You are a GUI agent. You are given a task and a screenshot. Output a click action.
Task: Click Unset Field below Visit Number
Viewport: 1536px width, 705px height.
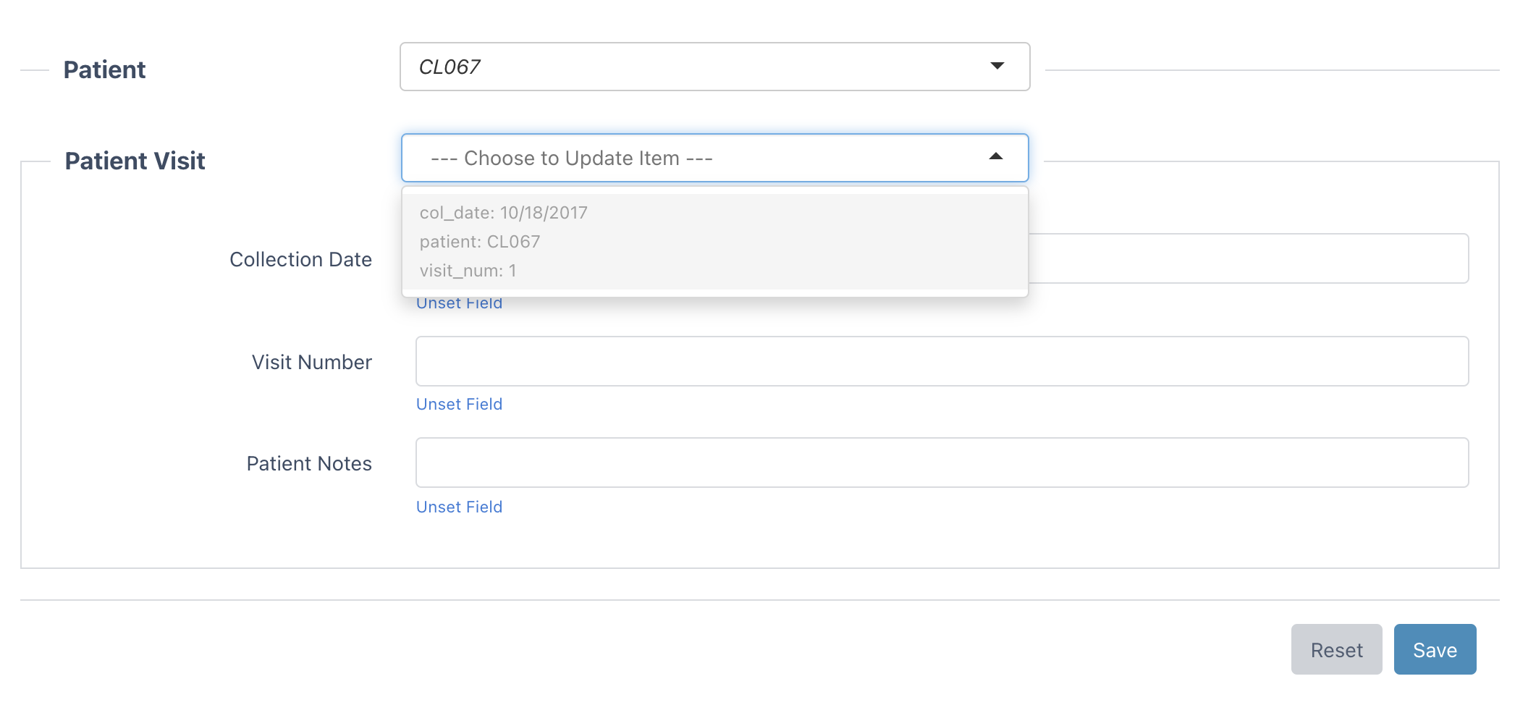459,404
